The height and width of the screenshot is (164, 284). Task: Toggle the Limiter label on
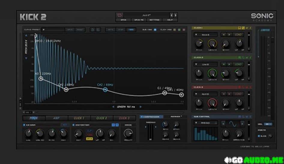tap(265, 30)
